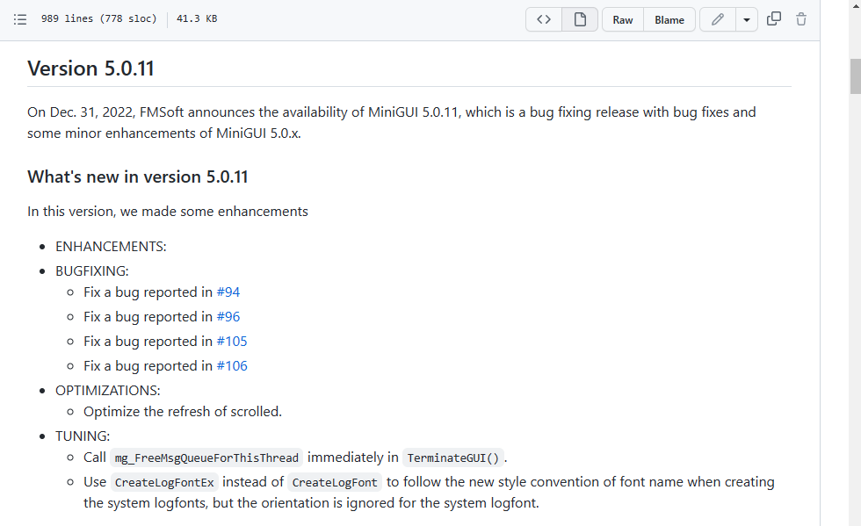Click the CreateLogFont code text
The height and width of the screenshot is (526, 861).
click(x=335, y=483)
